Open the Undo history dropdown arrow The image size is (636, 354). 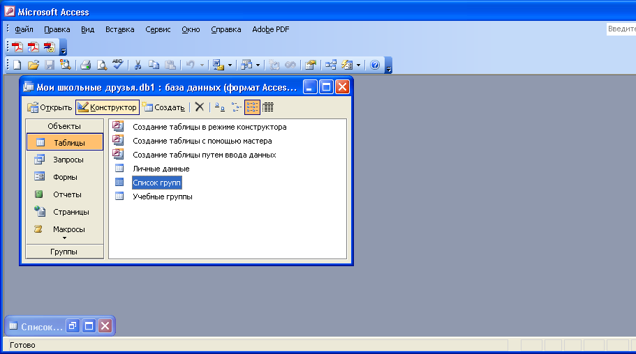tap(202, 65)
